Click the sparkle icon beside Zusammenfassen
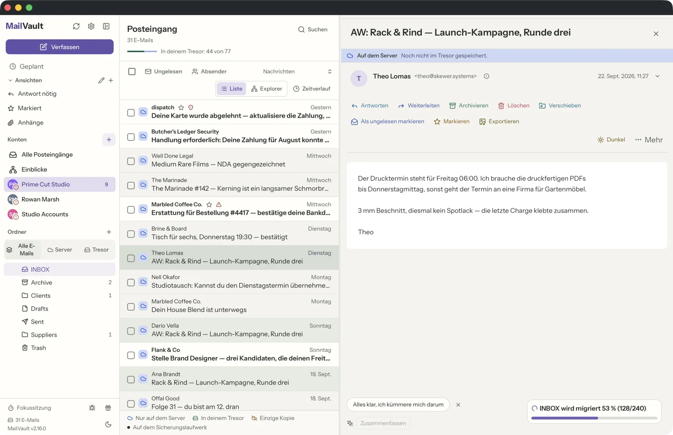This screenshot has width=673, height=435. coord(350,423)
